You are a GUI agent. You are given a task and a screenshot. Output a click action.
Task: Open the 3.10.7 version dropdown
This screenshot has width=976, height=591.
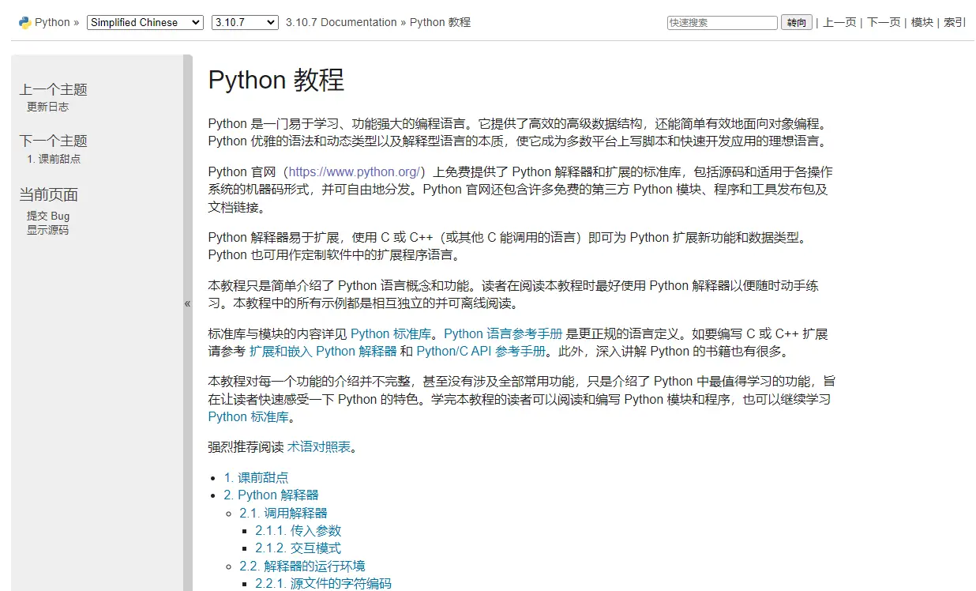tap(245, 22)
